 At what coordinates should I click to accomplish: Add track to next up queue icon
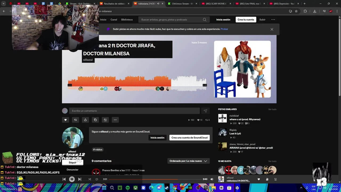[x=105, y=120]
